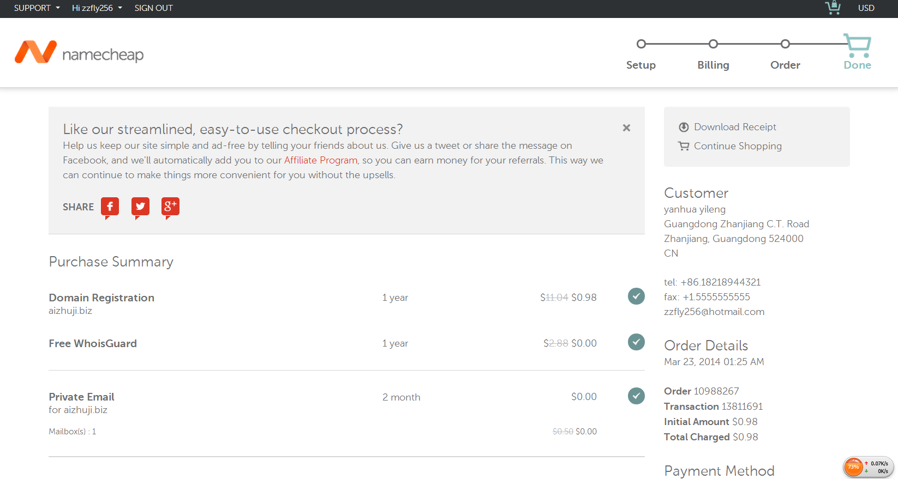Click the $0.98 domain price

584,298
